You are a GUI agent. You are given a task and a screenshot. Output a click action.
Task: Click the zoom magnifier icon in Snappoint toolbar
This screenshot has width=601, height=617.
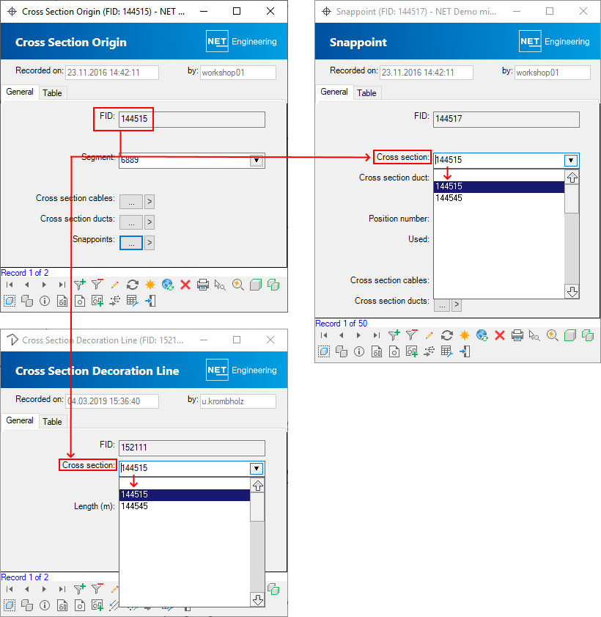coord(553,335)
